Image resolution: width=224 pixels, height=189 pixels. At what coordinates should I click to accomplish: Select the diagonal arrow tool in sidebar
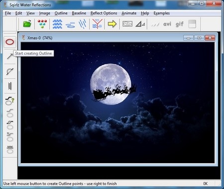pyautogui.click(x=9, y=56)
